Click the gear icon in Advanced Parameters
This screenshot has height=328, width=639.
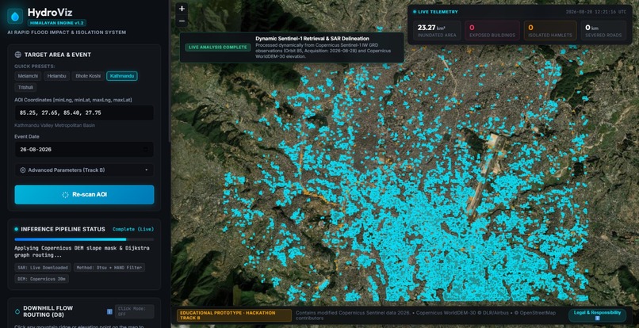pyautogui.click(x=23, y=170)
